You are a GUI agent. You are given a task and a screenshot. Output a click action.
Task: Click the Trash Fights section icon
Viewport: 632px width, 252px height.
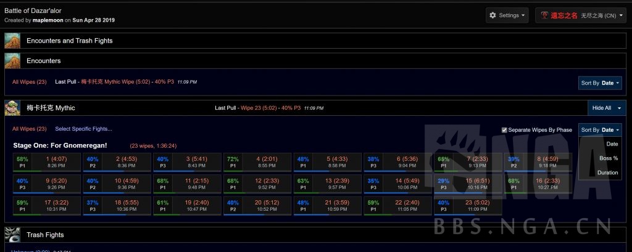coord(12,235)
